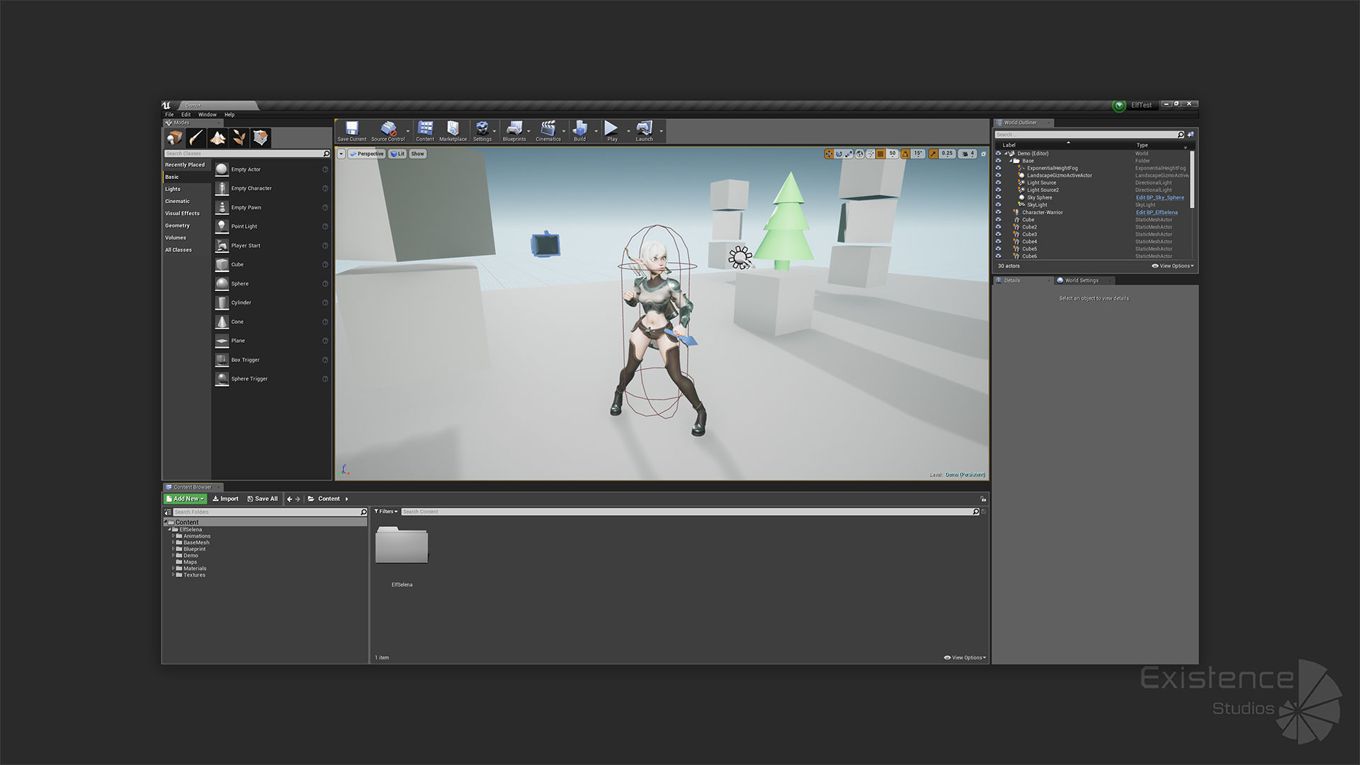The image size is (1360, 765).
Task: Select the Landscape mode icon
Action: (x=217, y=137)
